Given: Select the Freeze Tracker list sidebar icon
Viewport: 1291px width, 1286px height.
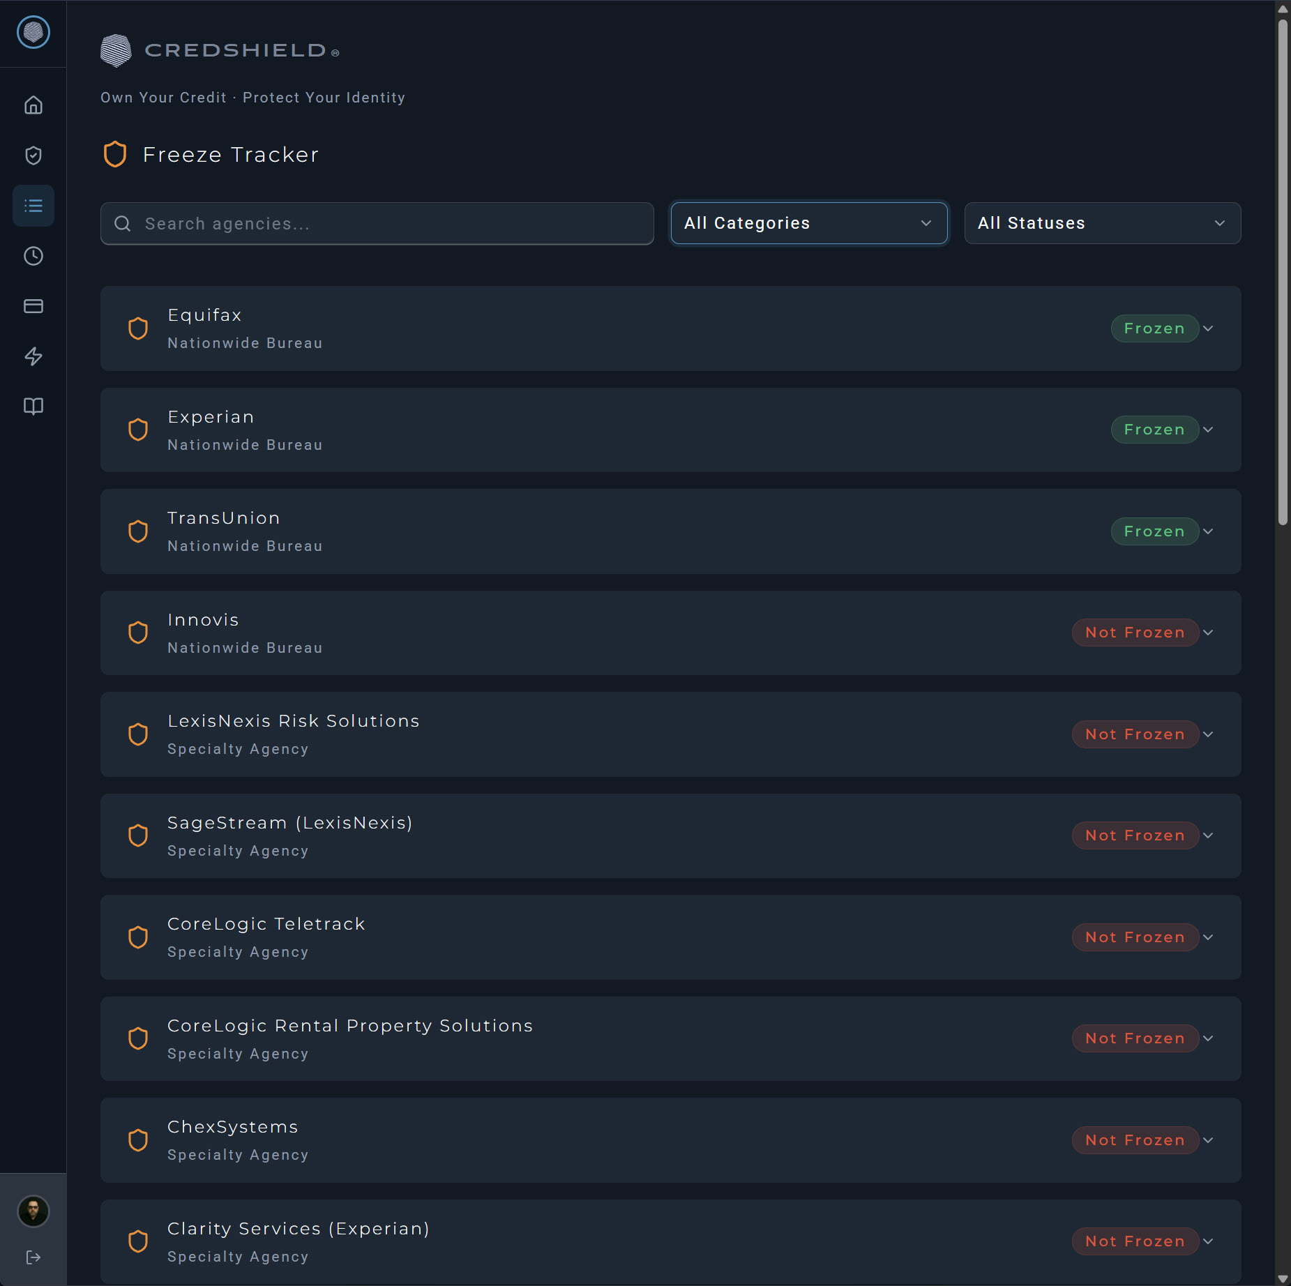Looking at the screenshot, I should 33,206.
